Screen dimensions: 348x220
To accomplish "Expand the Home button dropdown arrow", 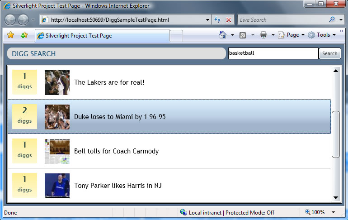I will pos(232,35).
